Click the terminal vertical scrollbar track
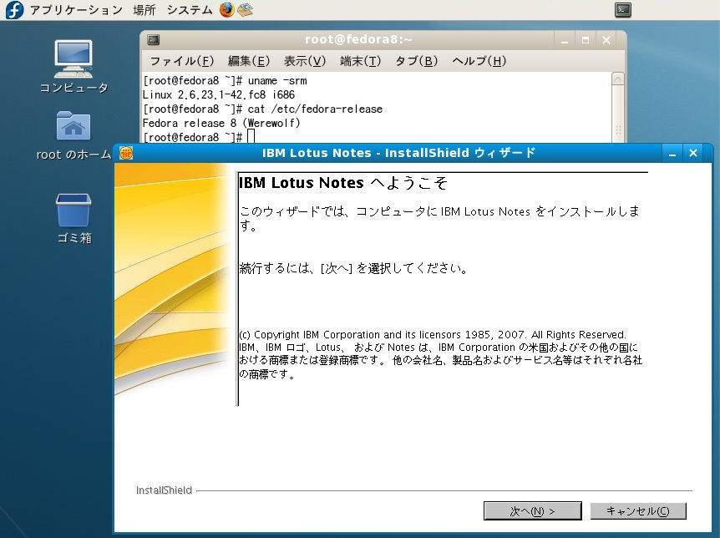The width and height of the screenshot is (720, 538). (617, 114)
